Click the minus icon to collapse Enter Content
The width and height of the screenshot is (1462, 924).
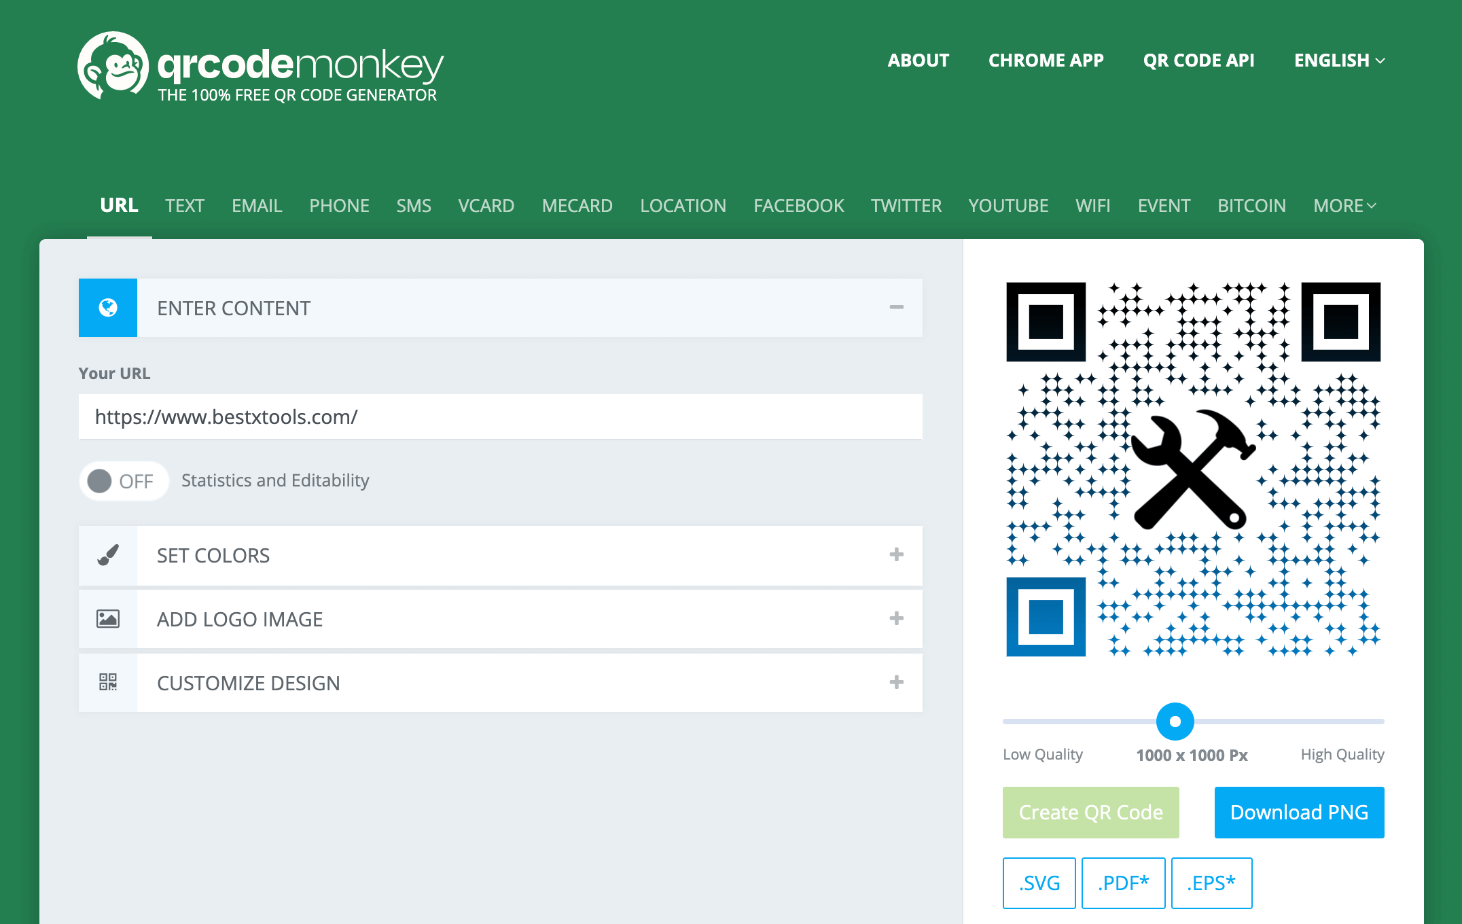(896, 308)
